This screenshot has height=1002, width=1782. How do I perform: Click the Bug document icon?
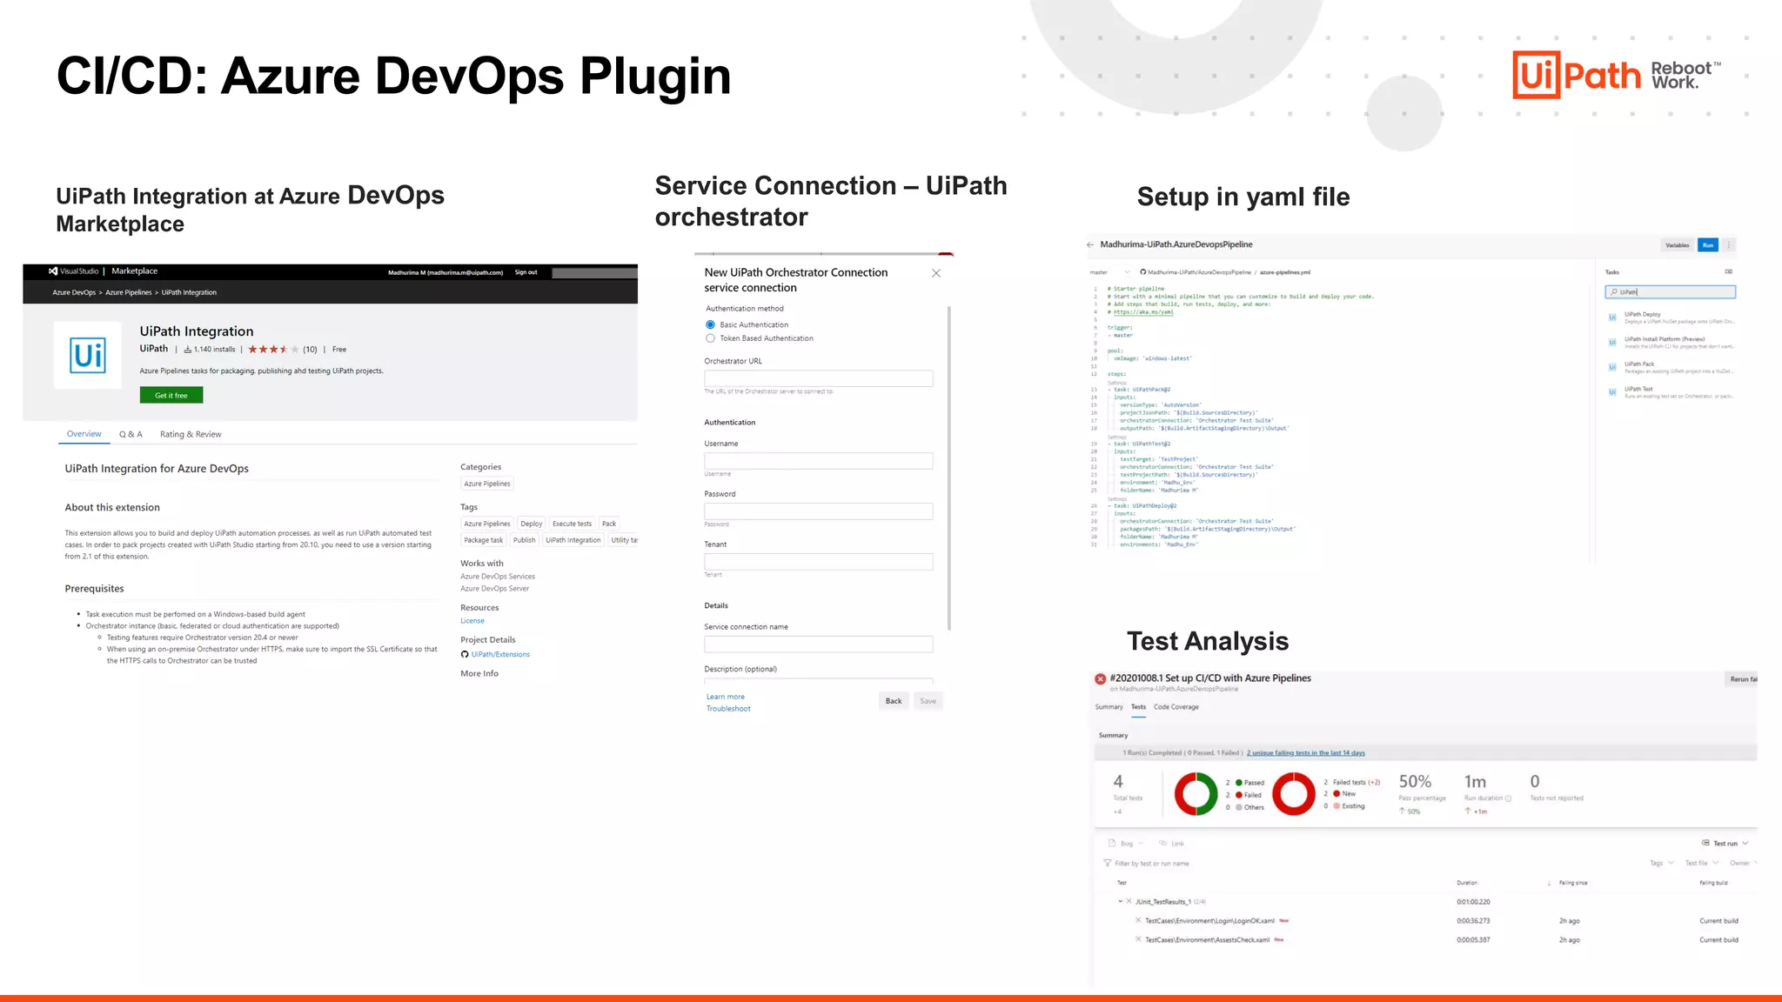pyautogui.click(x=1112, y=844)
